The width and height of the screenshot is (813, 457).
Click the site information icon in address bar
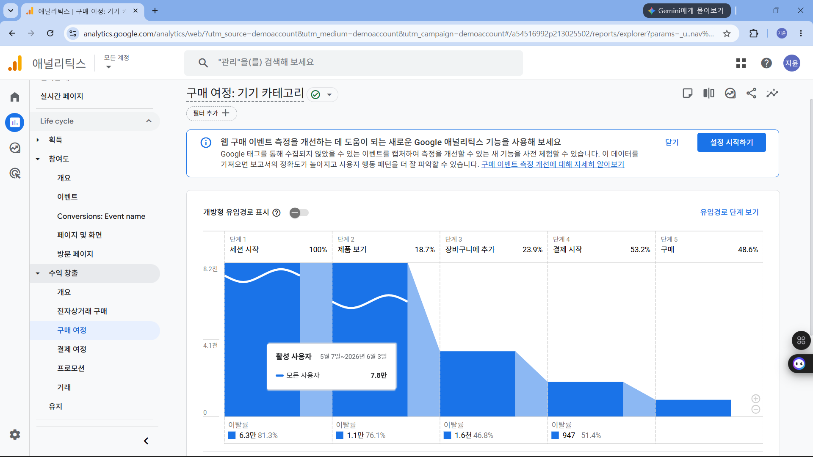coord(73,33)
